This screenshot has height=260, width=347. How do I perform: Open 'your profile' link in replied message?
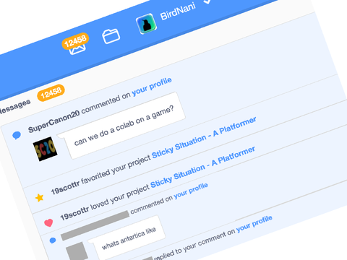click(254, 224)
